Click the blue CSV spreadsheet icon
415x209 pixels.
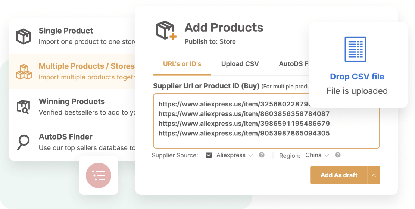tap(355, 50)
